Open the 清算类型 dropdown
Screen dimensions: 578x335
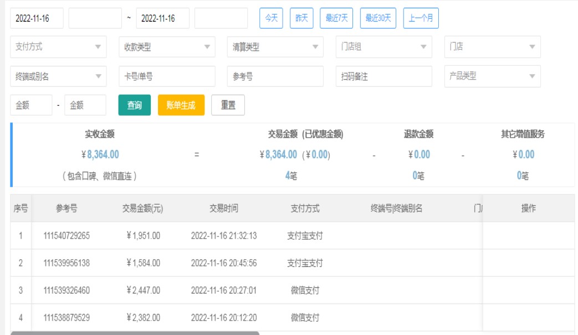coord(275,47)
